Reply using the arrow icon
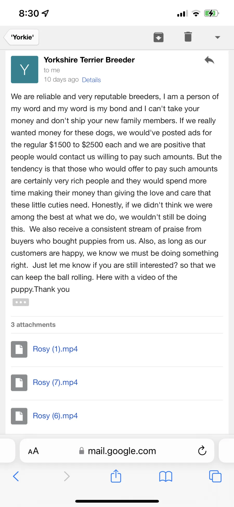This screenshot has height=507, width=234. [209, 60]
